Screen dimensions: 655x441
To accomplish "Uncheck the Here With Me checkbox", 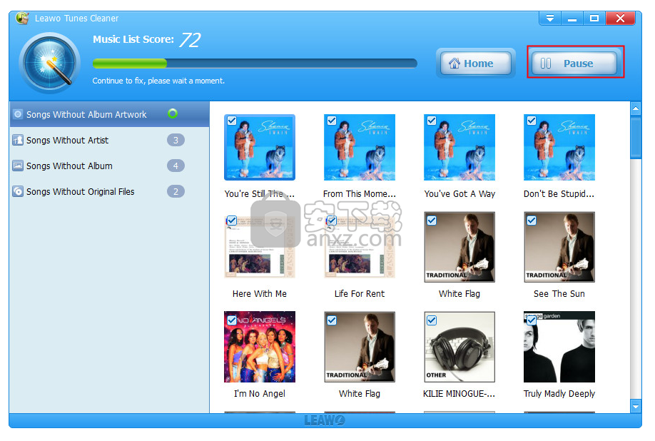I will [232, 220].
